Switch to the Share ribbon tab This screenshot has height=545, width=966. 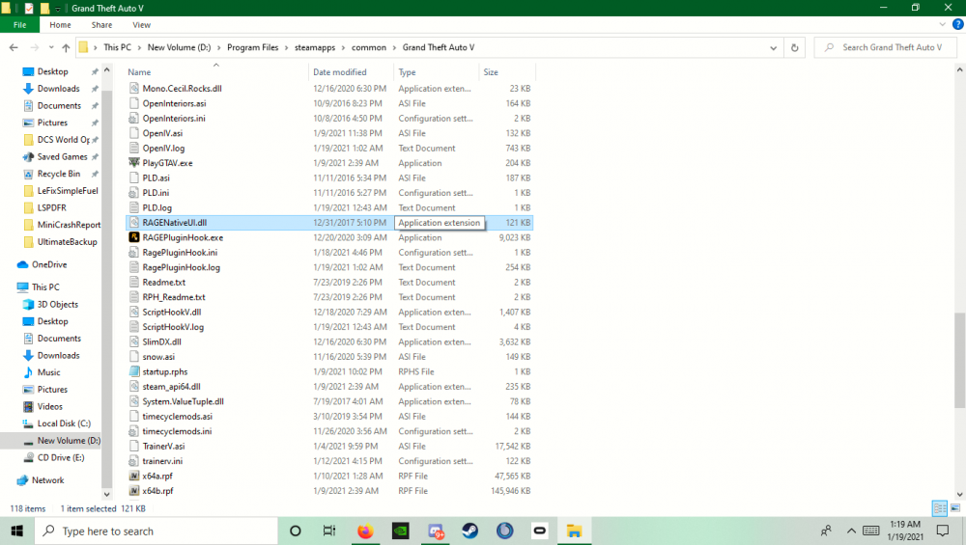(101, 24)
